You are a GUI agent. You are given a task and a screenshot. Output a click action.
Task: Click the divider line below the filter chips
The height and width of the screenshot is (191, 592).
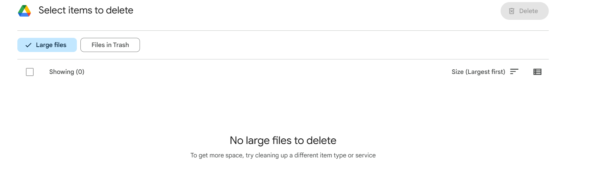[283, 59]
